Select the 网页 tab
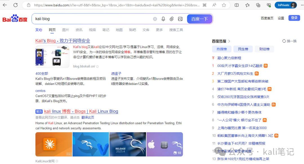This screenshot has height=164, width=304. coord(52,30)
